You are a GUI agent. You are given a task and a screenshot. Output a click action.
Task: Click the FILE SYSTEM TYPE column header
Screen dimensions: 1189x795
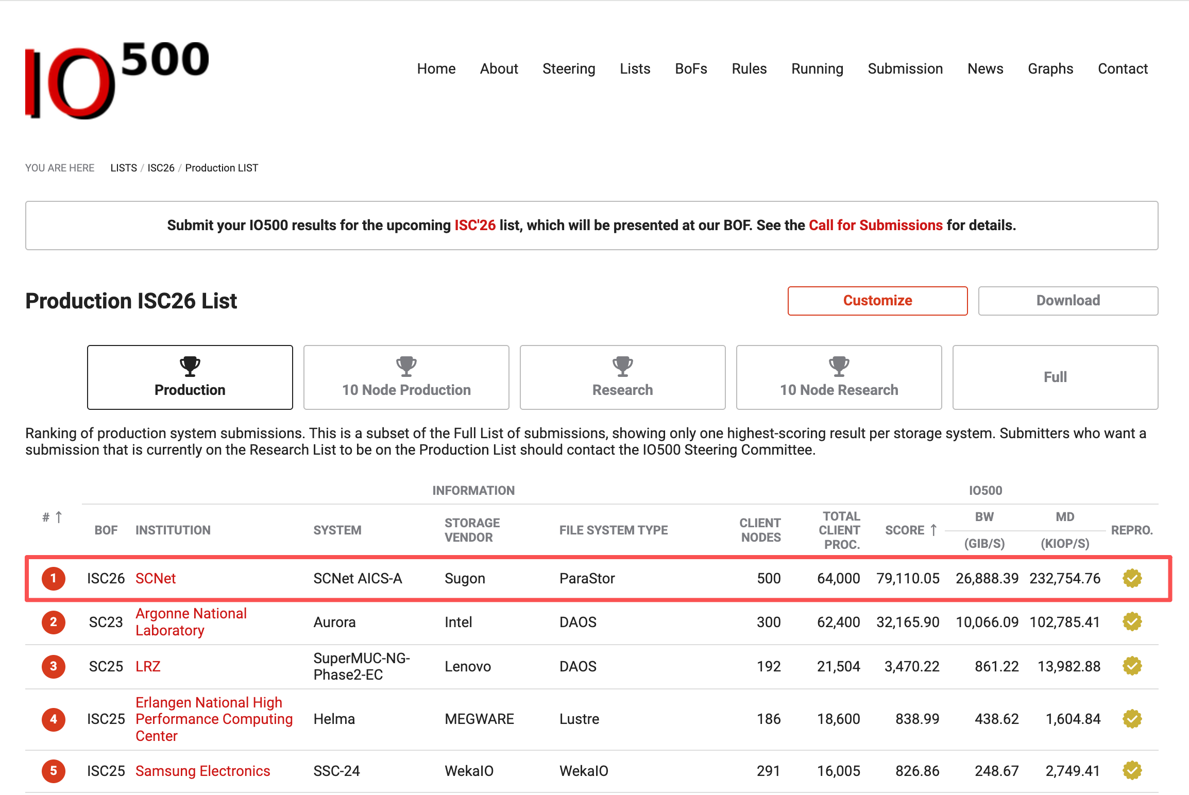click(614, 530)
